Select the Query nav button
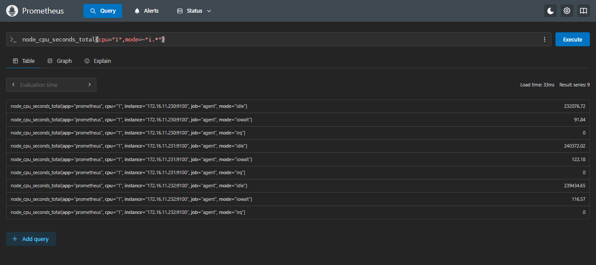Screen dimensions: 596x265 pos(103,11)
